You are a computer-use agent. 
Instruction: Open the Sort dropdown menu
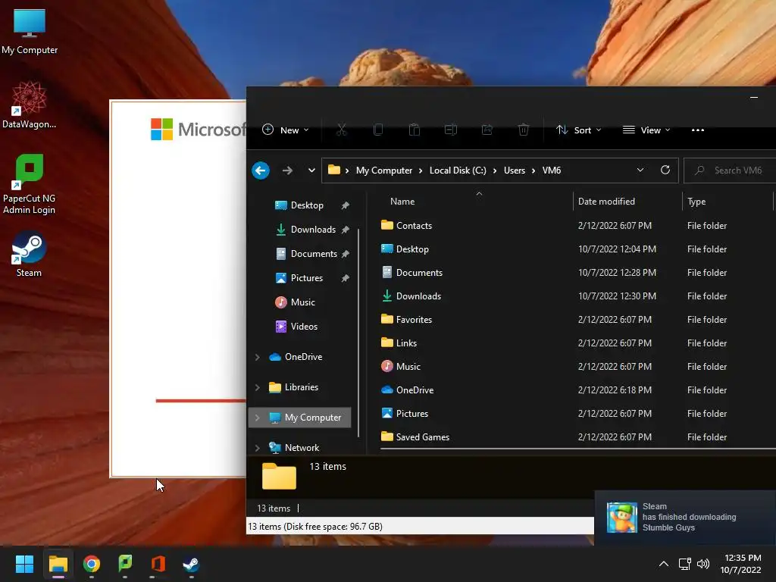tap(579, 130)
